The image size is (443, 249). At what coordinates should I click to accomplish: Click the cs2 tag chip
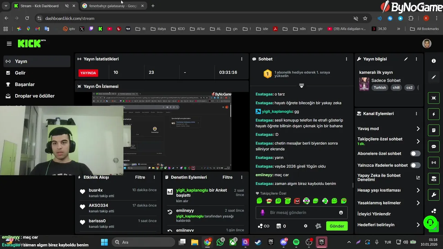coord(409,87)
